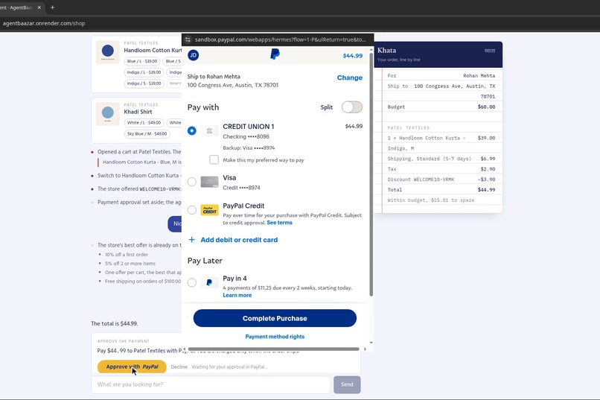
Task: Select Indigo / L - $39.00 kurta variant
Action: point(144,72)
